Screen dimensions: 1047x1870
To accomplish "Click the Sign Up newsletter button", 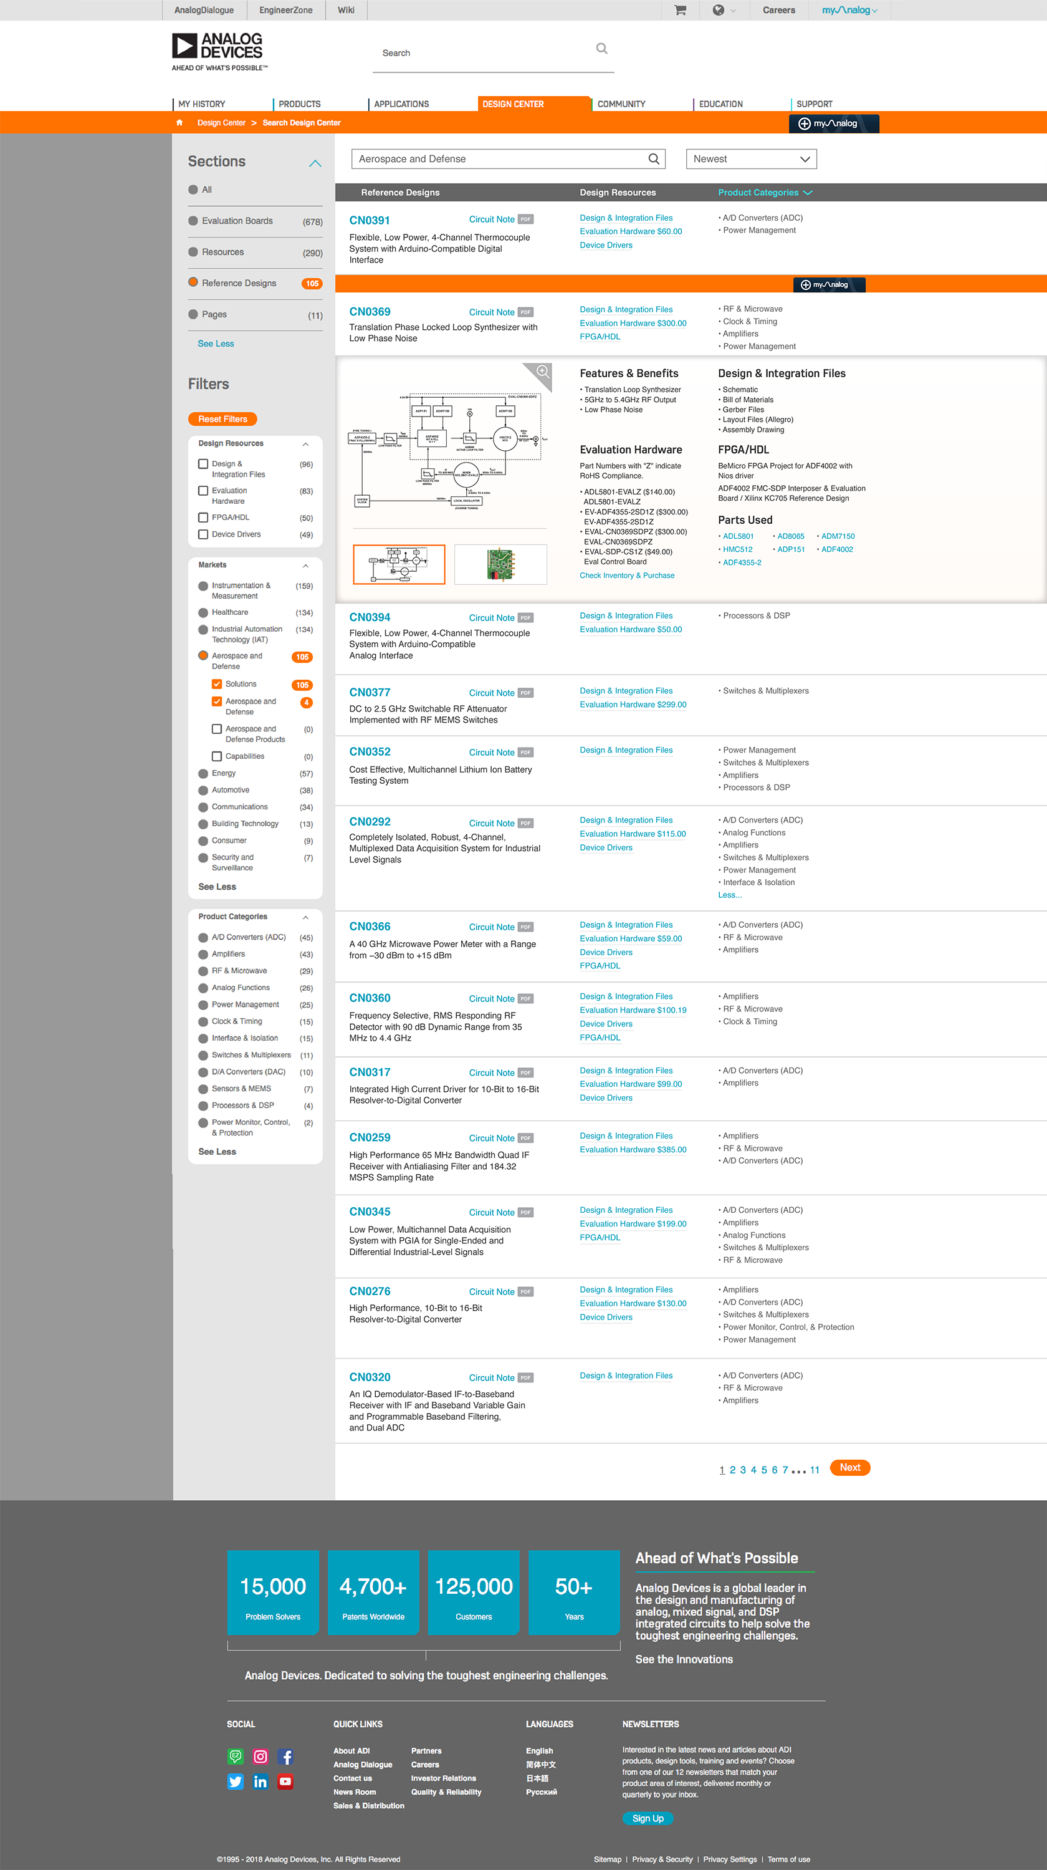I will pyautogui.click(x=648, y=1818).
